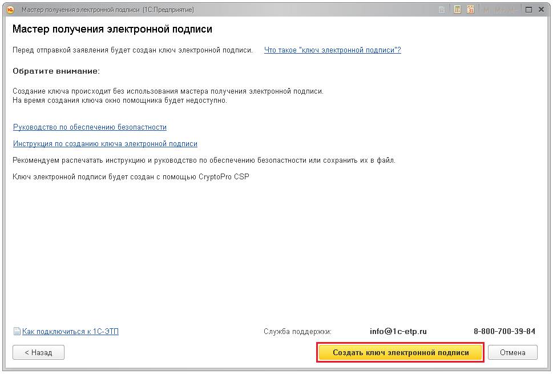Screen dimensions: 553x374
Task: Cancel the wizard with the "Отмена" button
Action: point(512,352)
